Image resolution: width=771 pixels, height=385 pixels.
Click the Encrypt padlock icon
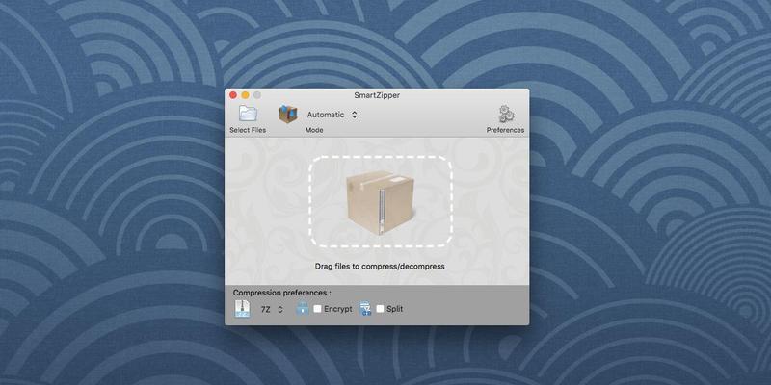pyautogui.click(x=302, y=308)
